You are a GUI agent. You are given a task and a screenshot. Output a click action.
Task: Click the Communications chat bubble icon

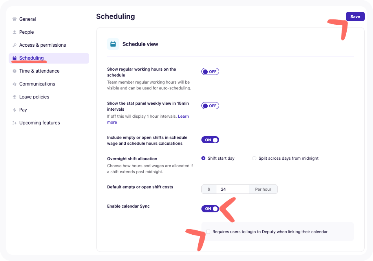click(15, 84)
